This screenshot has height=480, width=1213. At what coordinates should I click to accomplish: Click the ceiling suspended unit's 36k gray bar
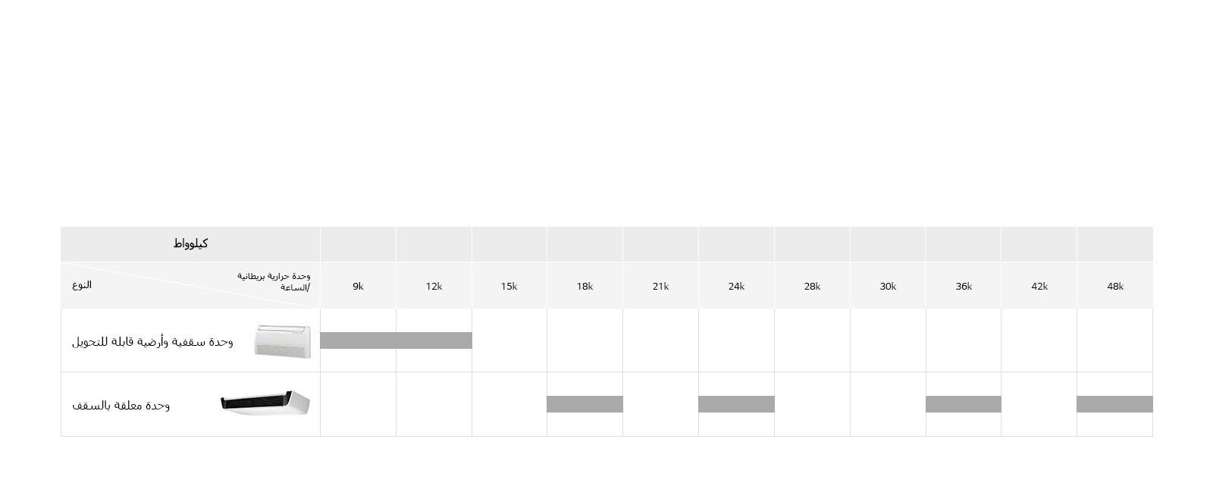point(964,404)
